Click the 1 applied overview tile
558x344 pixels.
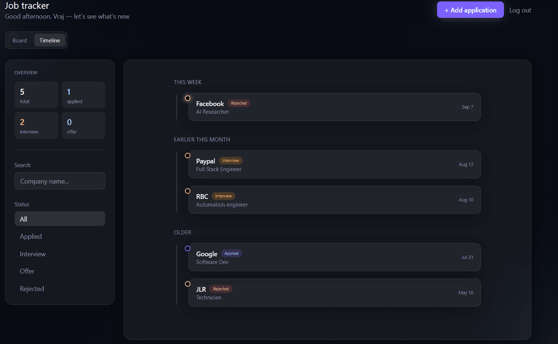[x=83, y=95]
